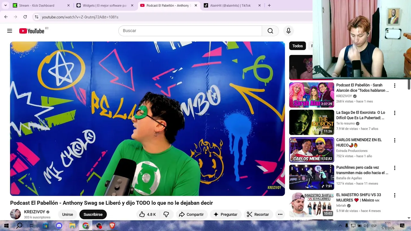Open OBS Studio from the taskbar
411x231 pixels.
pyautogui.click(x=99, y=226)
